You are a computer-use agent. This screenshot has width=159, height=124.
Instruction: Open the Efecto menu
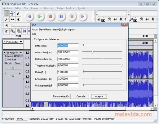click(x=59, y=8)
